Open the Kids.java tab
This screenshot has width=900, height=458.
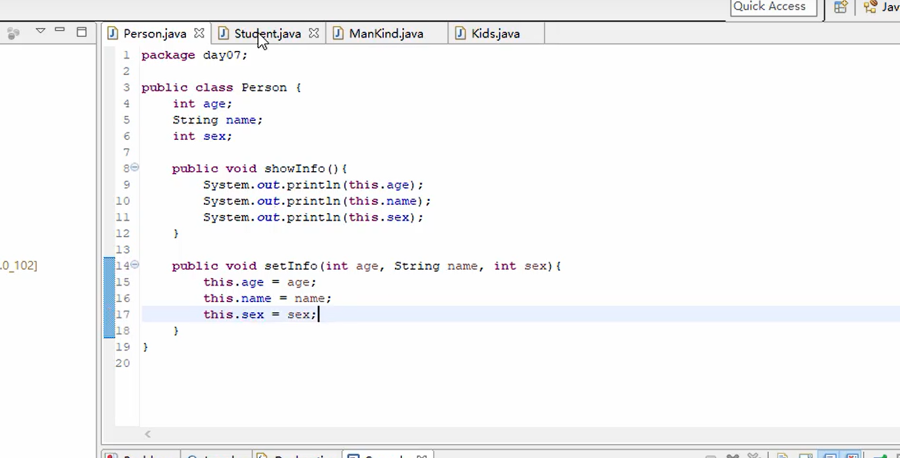tap(496, 34)
